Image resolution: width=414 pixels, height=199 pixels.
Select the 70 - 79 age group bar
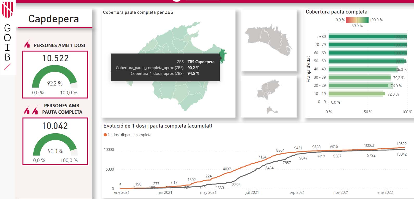tap(368, 45)
